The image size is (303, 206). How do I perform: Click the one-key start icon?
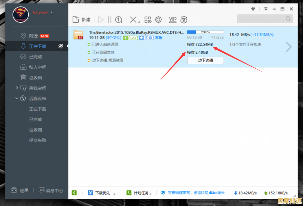pos(118,19)
